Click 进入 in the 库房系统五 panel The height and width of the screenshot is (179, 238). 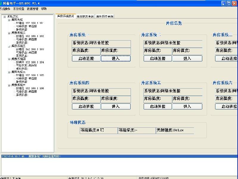[x=187, y=107]
